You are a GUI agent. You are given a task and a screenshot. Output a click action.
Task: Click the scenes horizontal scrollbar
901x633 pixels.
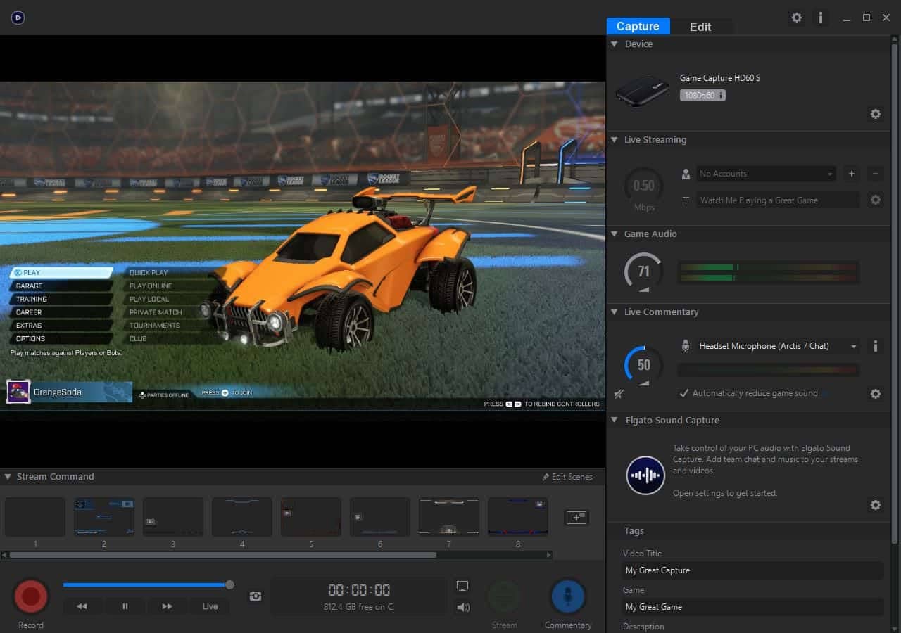(222, 555)
